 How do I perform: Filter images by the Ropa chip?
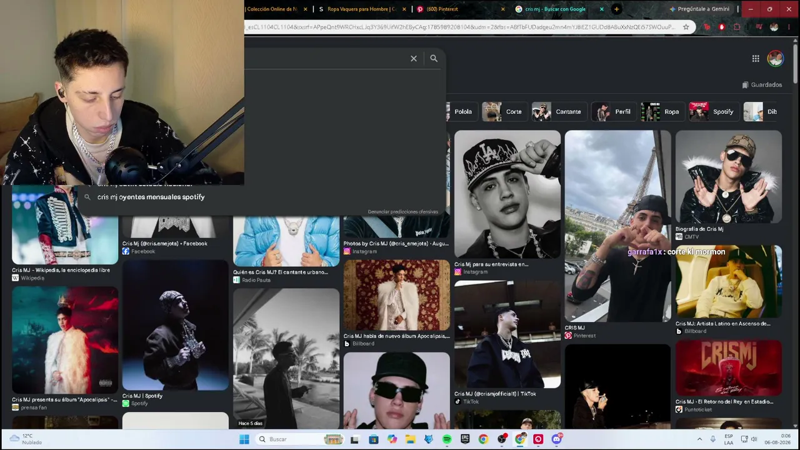click(x=662, y=111)
